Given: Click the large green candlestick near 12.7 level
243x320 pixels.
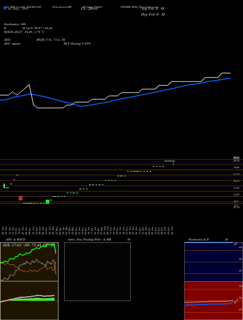Looking at the screenshot, I should (x=48, y=202).
